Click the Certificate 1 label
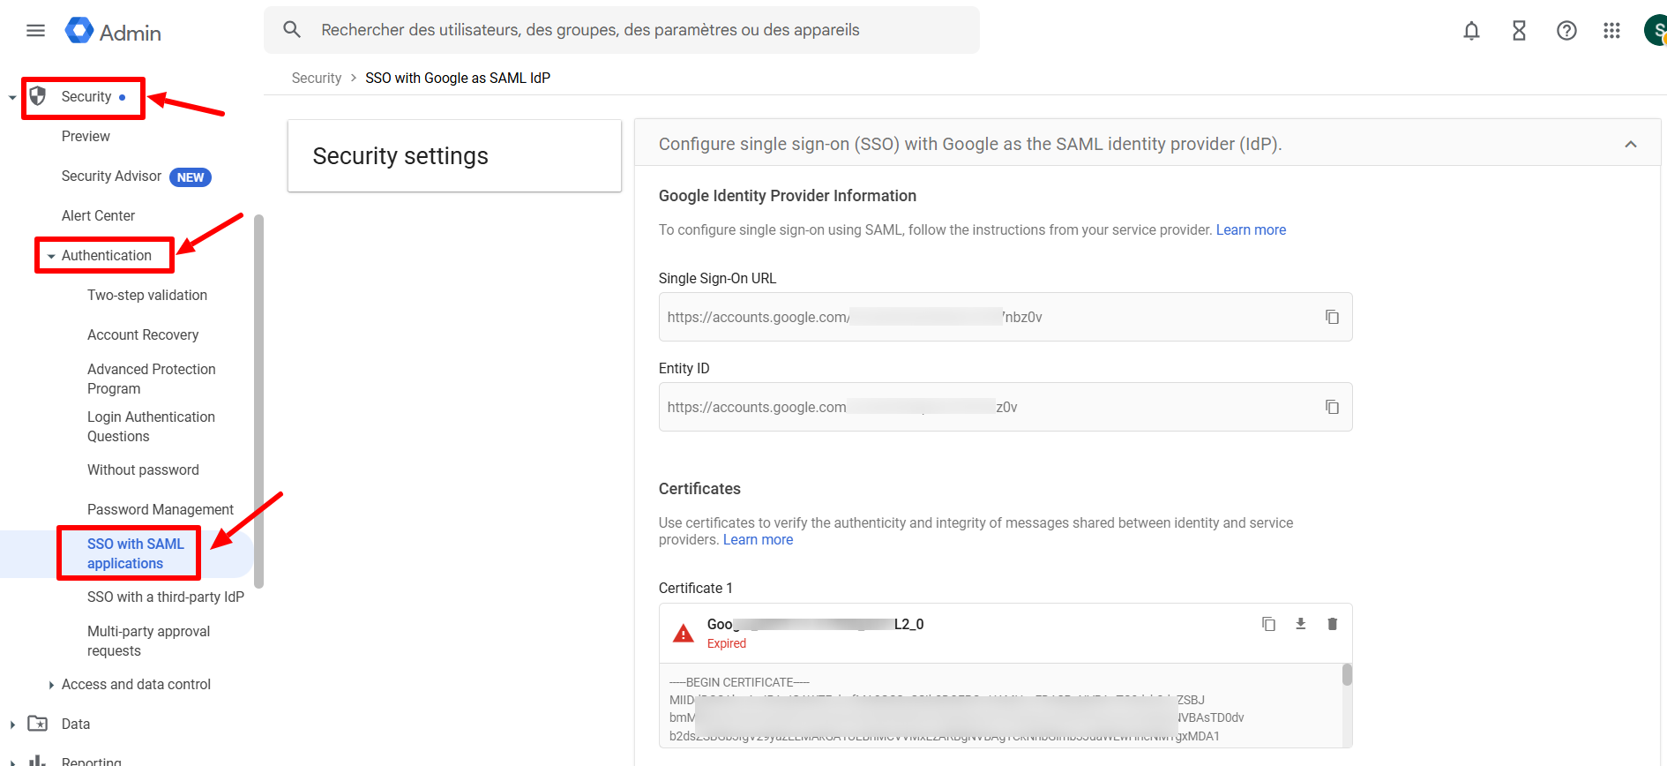This screenshot has height=766, width=1667. [x=696, y=588]
